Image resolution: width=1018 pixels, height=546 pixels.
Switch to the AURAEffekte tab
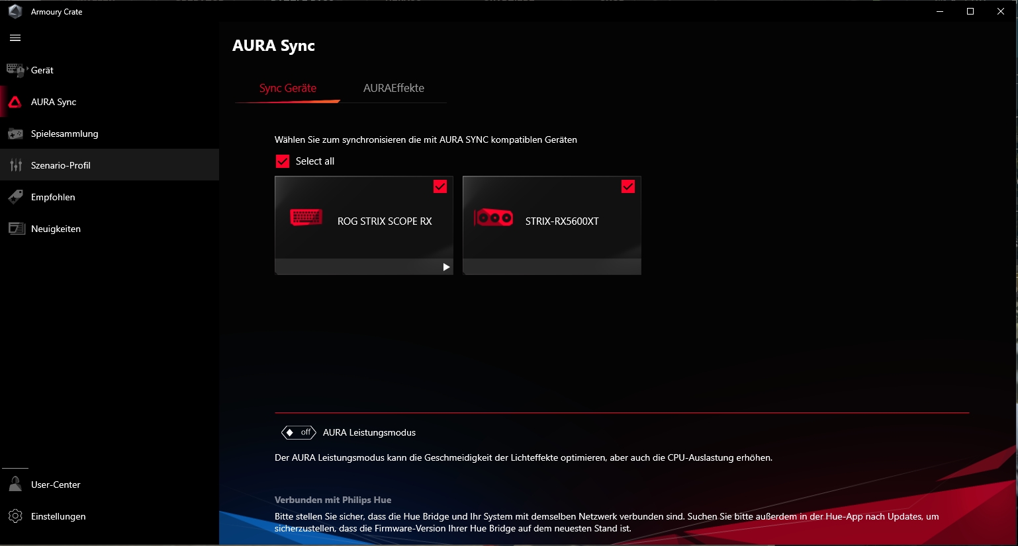[x=394, y=88]
